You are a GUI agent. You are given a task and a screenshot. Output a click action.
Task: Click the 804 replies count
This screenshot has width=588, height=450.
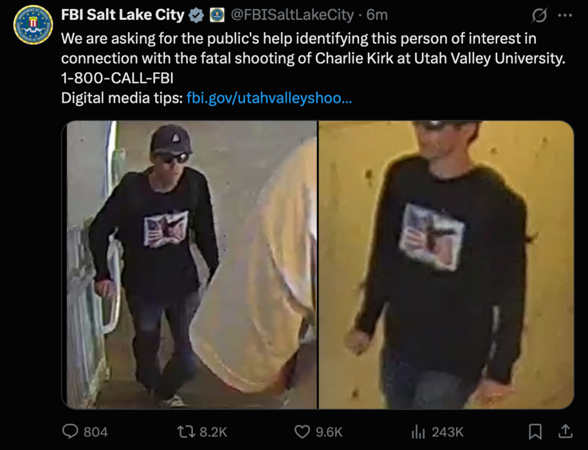96,432
